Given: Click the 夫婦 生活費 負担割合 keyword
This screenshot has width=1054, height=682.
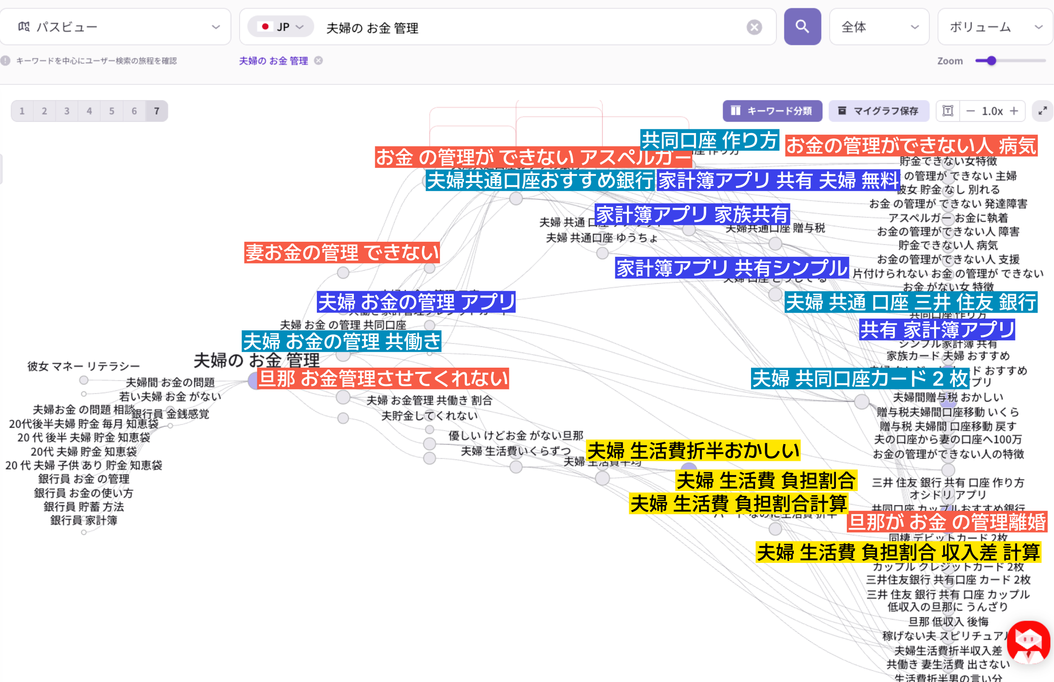Looking at the screenshot, I should coord(767,480).
